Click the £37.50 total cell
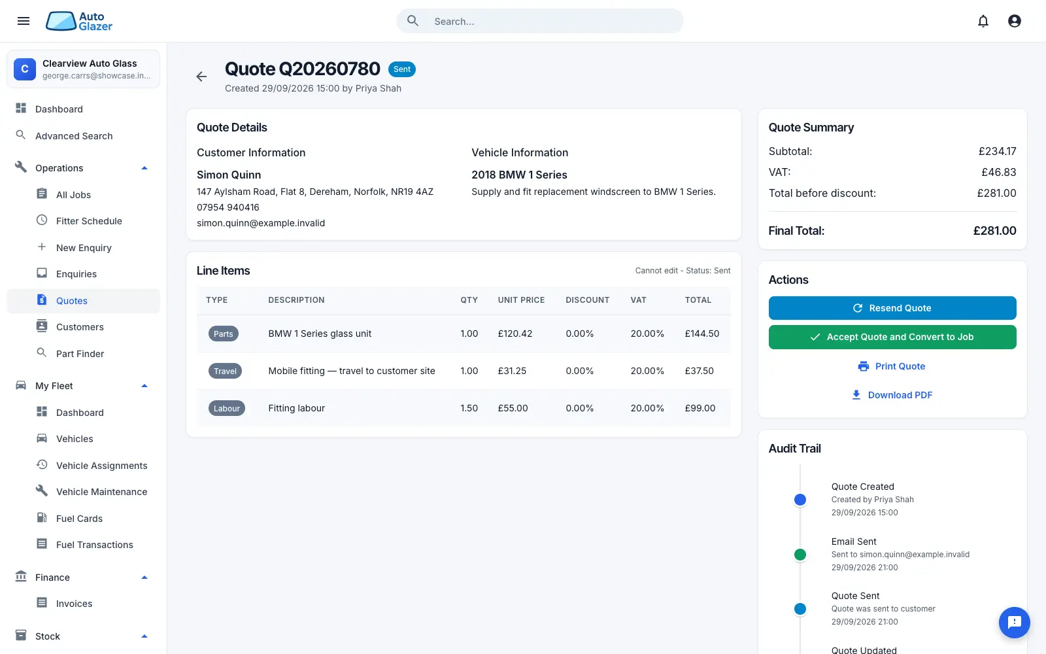1046x654 pixels. (x=700, y=371)
